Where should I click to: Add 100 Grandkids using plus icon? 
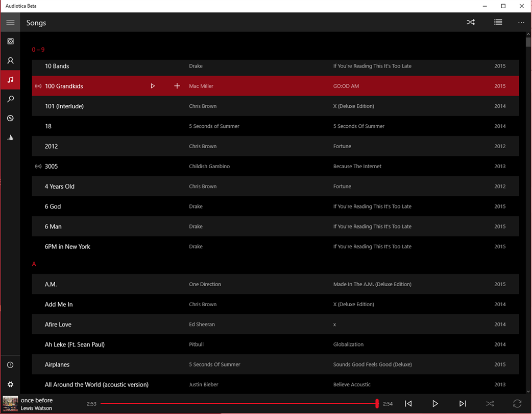tap(177, 86)
